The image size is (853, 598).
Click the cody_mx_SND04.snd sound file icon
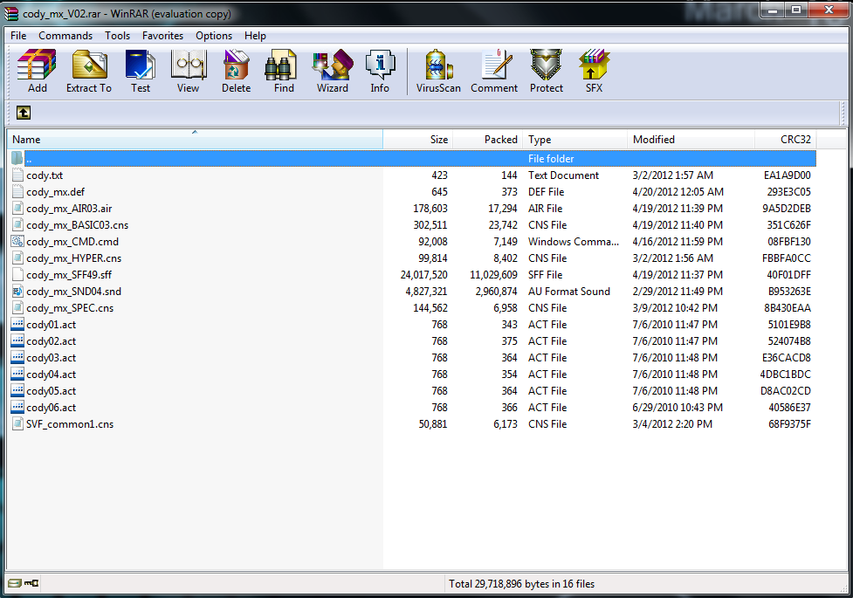point(17,291)
